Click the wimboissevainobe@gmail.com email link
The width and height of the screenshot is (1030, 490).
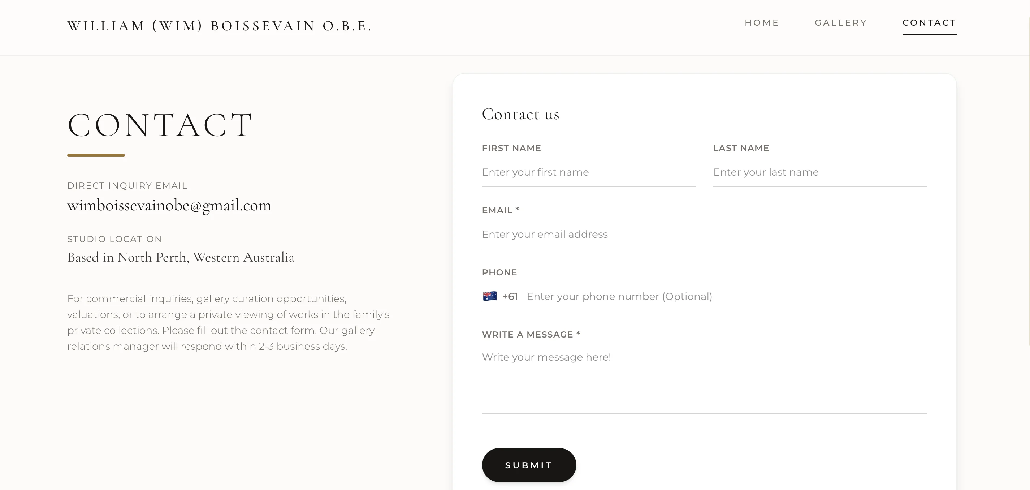(169, 205)
